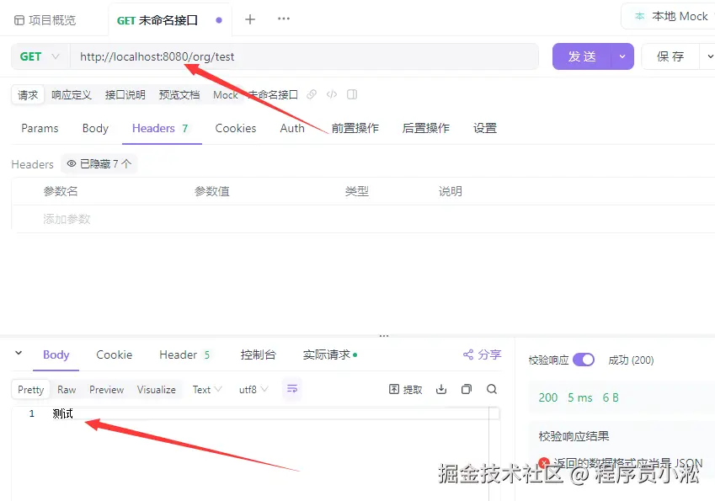Click the 参数值 column header
Image resolution: width=715 pixels, height=501 pixels.
pos(212,191)
